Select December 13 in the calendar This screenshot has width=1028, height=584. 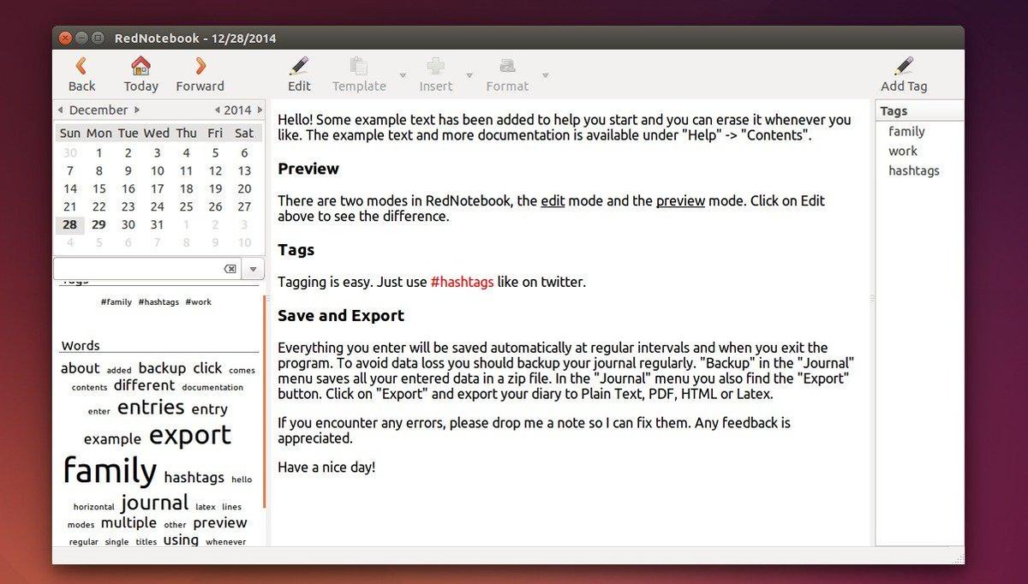click(x=244, y=170)
